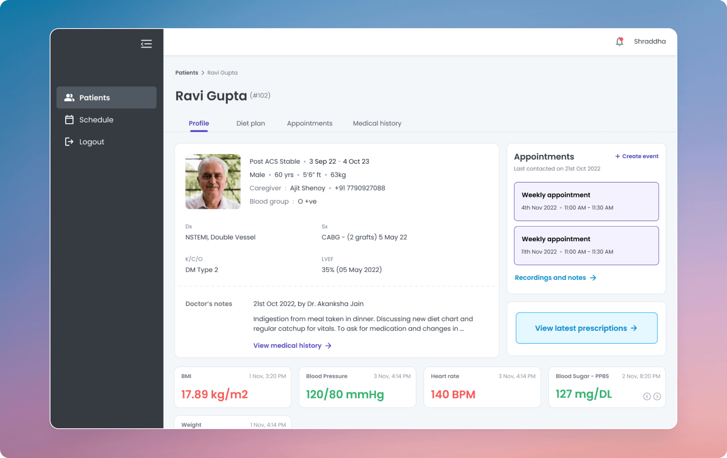Click the plus icon beside Create event
Screen dimensions: 727x458
coord(618,156)
